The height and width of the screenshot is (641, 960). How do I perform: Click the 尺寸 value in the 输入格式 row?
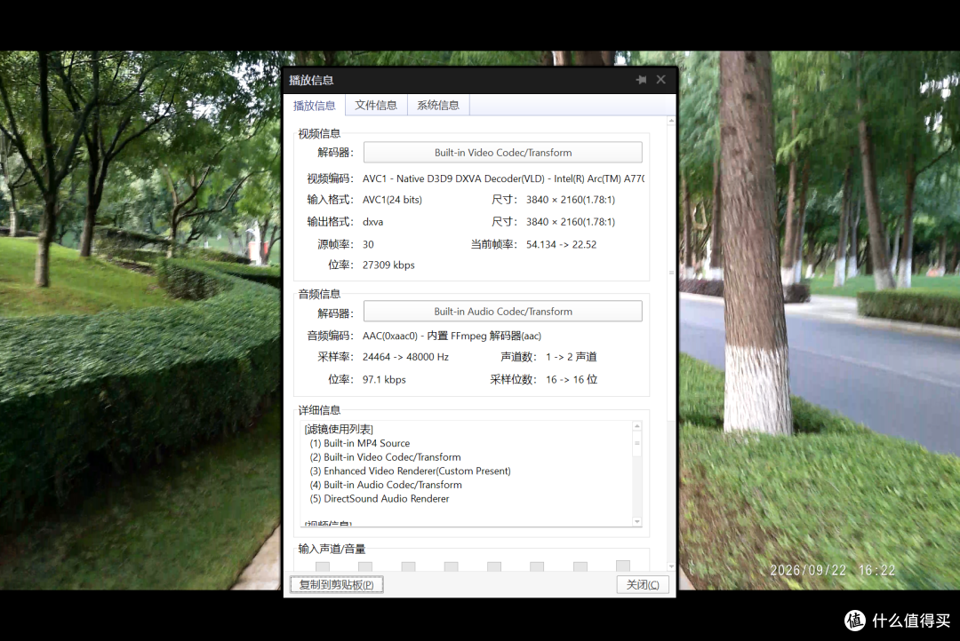(571, 200)
